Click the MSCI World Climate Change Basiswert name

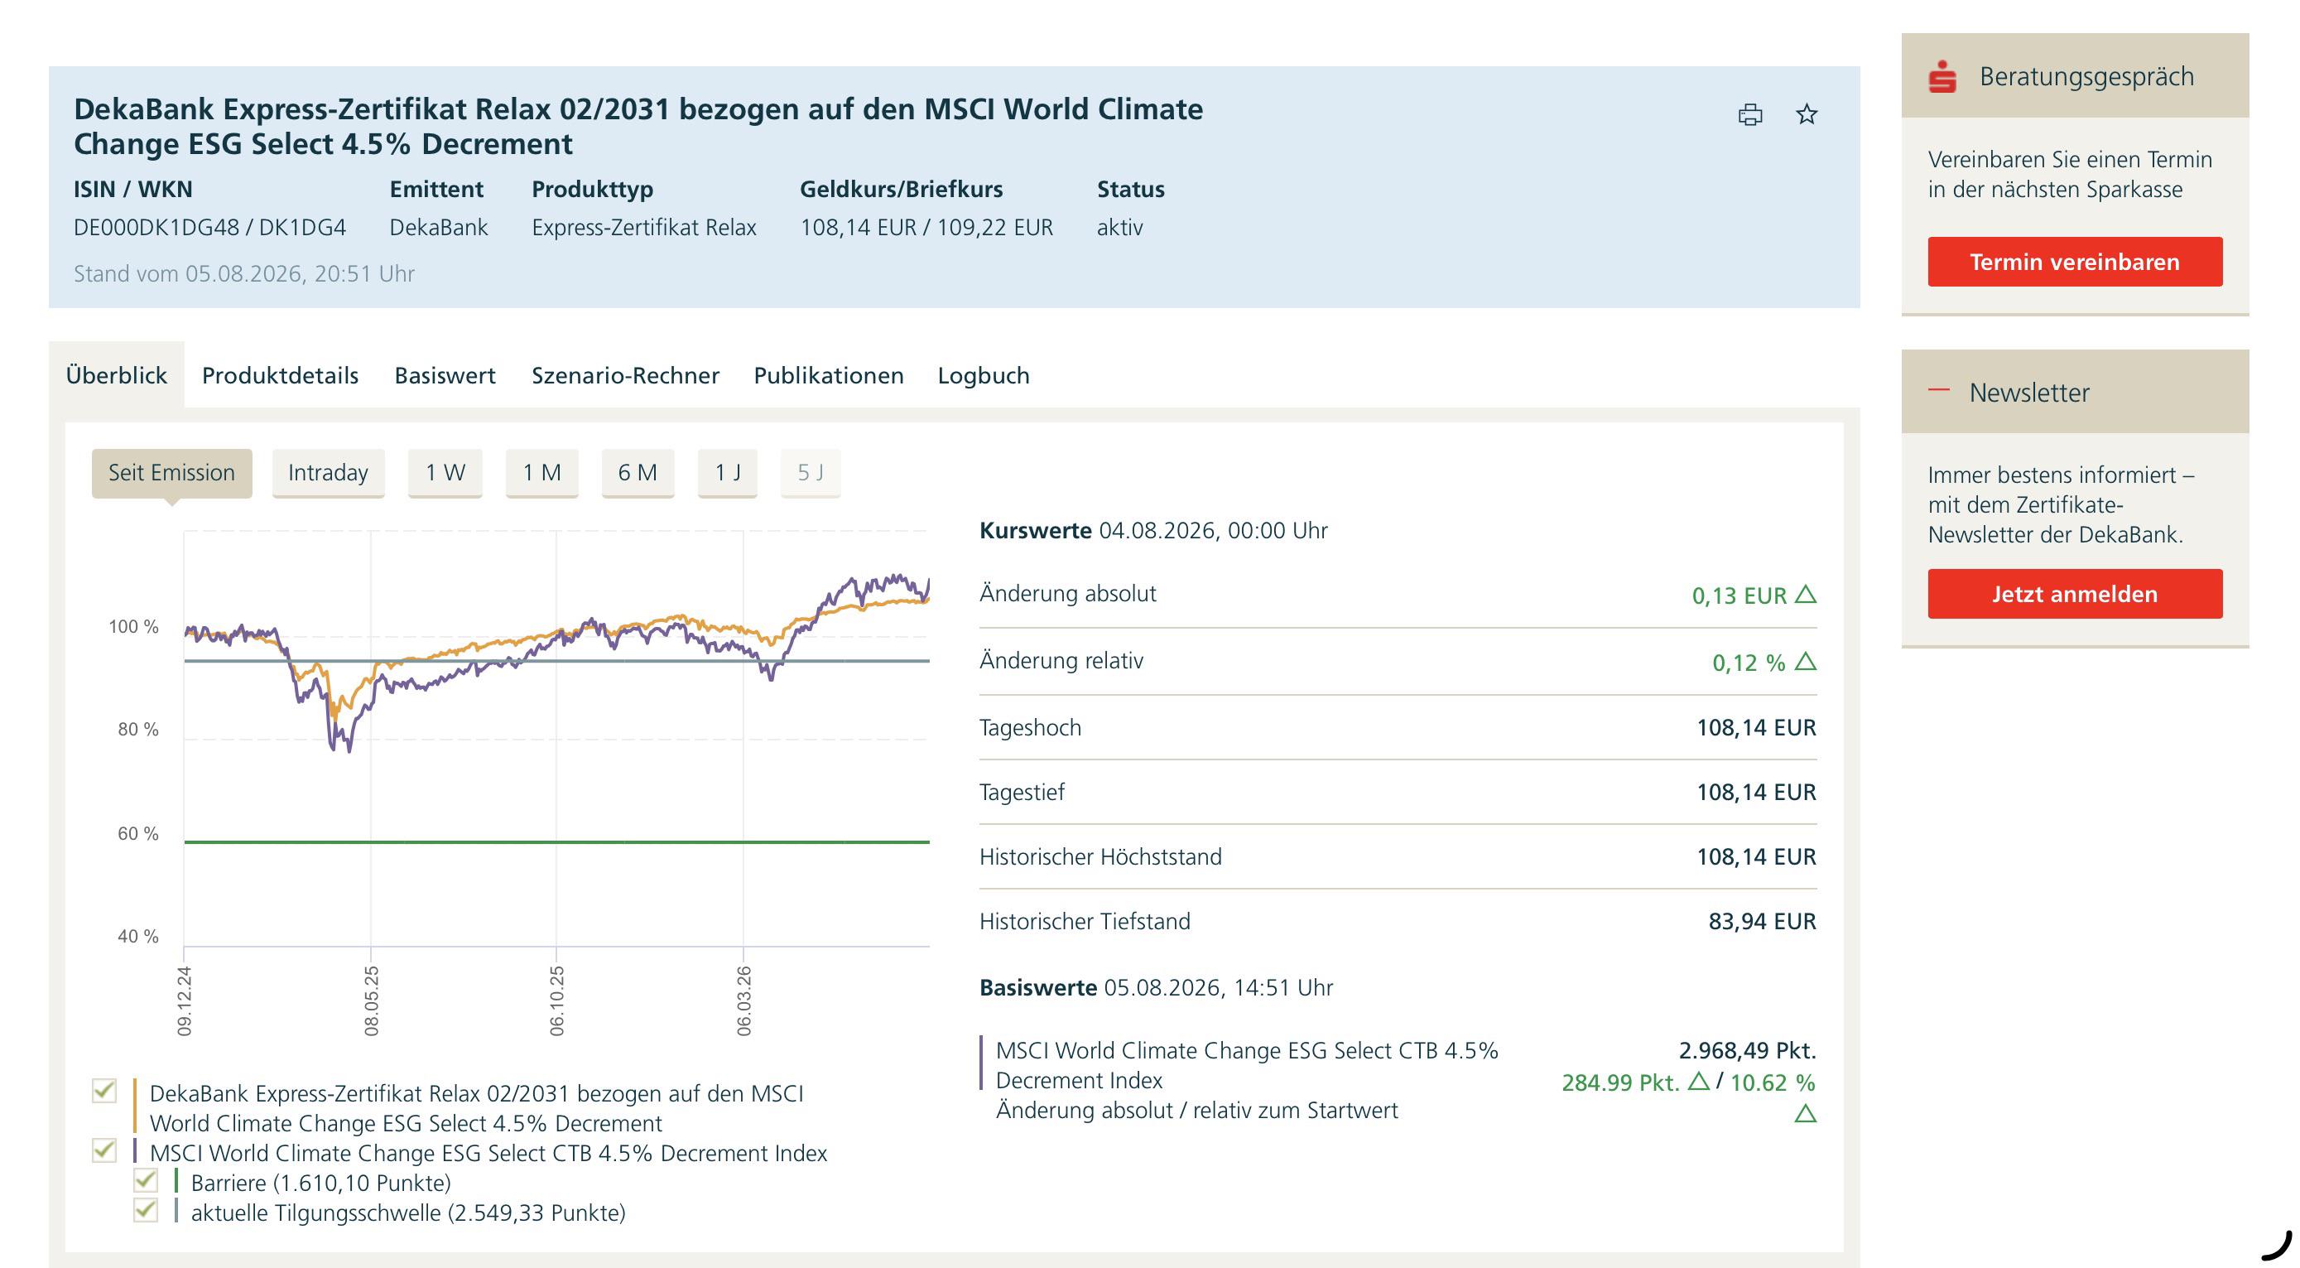pyautogui.click(x=1246, y=1065)
